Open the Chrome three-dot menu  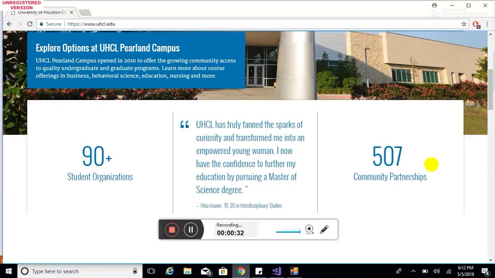point(487,24)
